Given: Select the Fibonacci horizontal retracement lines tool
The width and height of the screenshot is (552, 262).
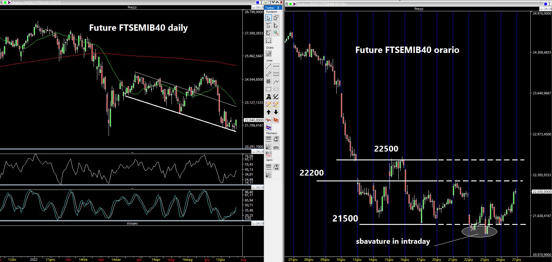Looking at the screenshot, I should (269, 139).
